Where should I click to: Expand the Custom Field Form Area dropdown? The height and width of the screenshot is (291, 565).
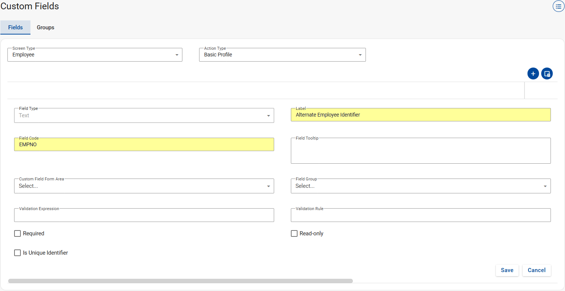coord(144,186)
